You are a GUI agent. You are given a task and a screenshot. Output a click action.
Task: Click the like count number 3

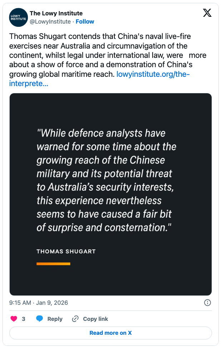[x=24, y=319]
